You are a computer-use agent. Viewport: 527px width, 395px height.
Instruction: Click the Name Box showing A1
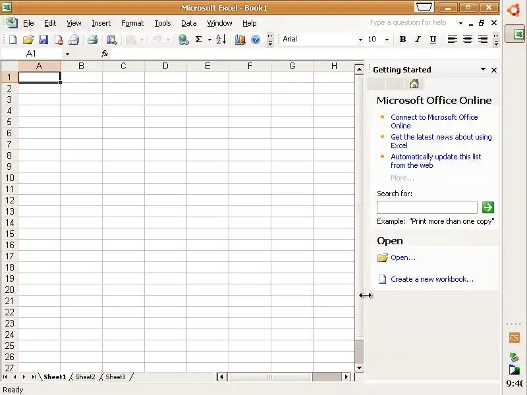point(32,54)
